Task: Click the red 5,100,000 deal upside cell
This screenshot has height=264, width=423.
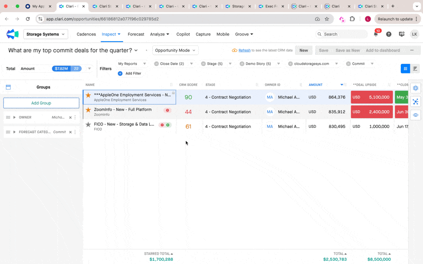Action: click(372, 97)
